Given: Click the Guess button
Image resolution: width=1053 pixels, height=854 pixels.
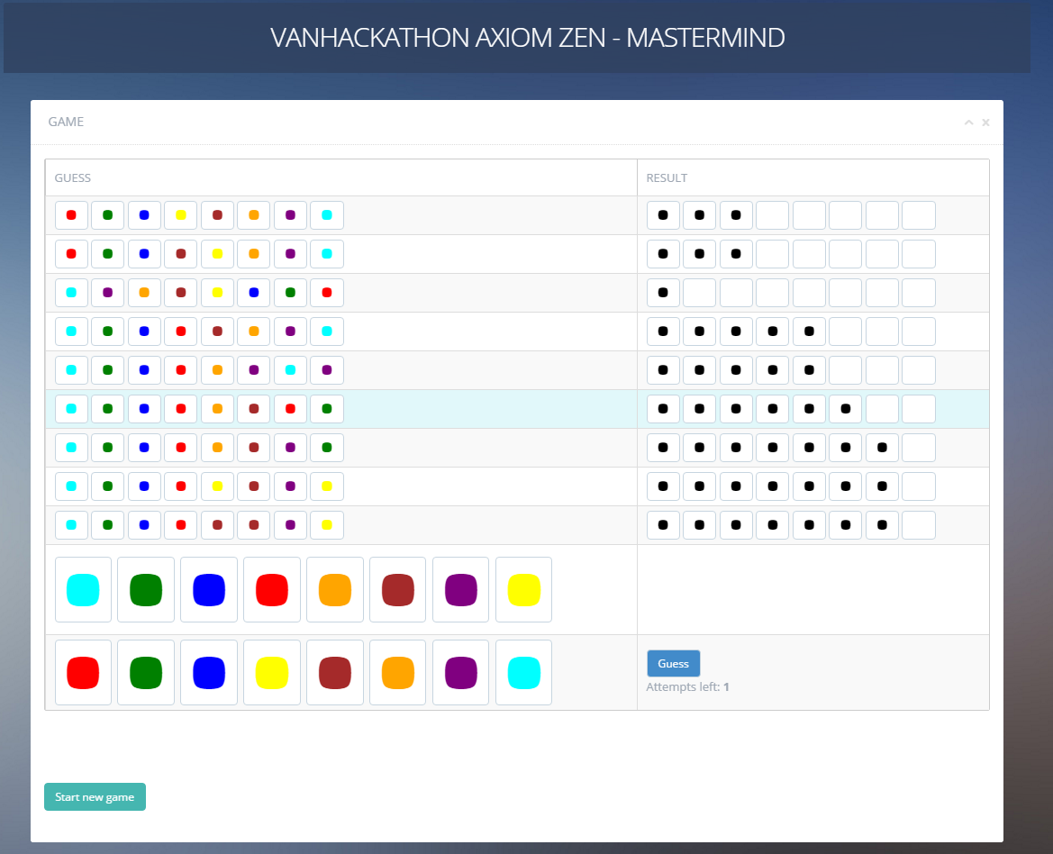Looking at the screenshot, I should point(673,663).
